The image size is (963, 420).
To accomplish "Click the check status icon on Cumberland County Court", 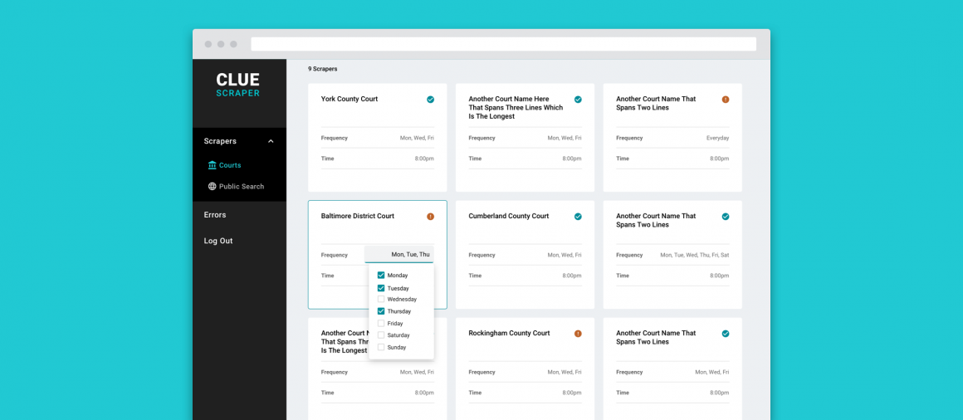I will (x=578, y=216).
